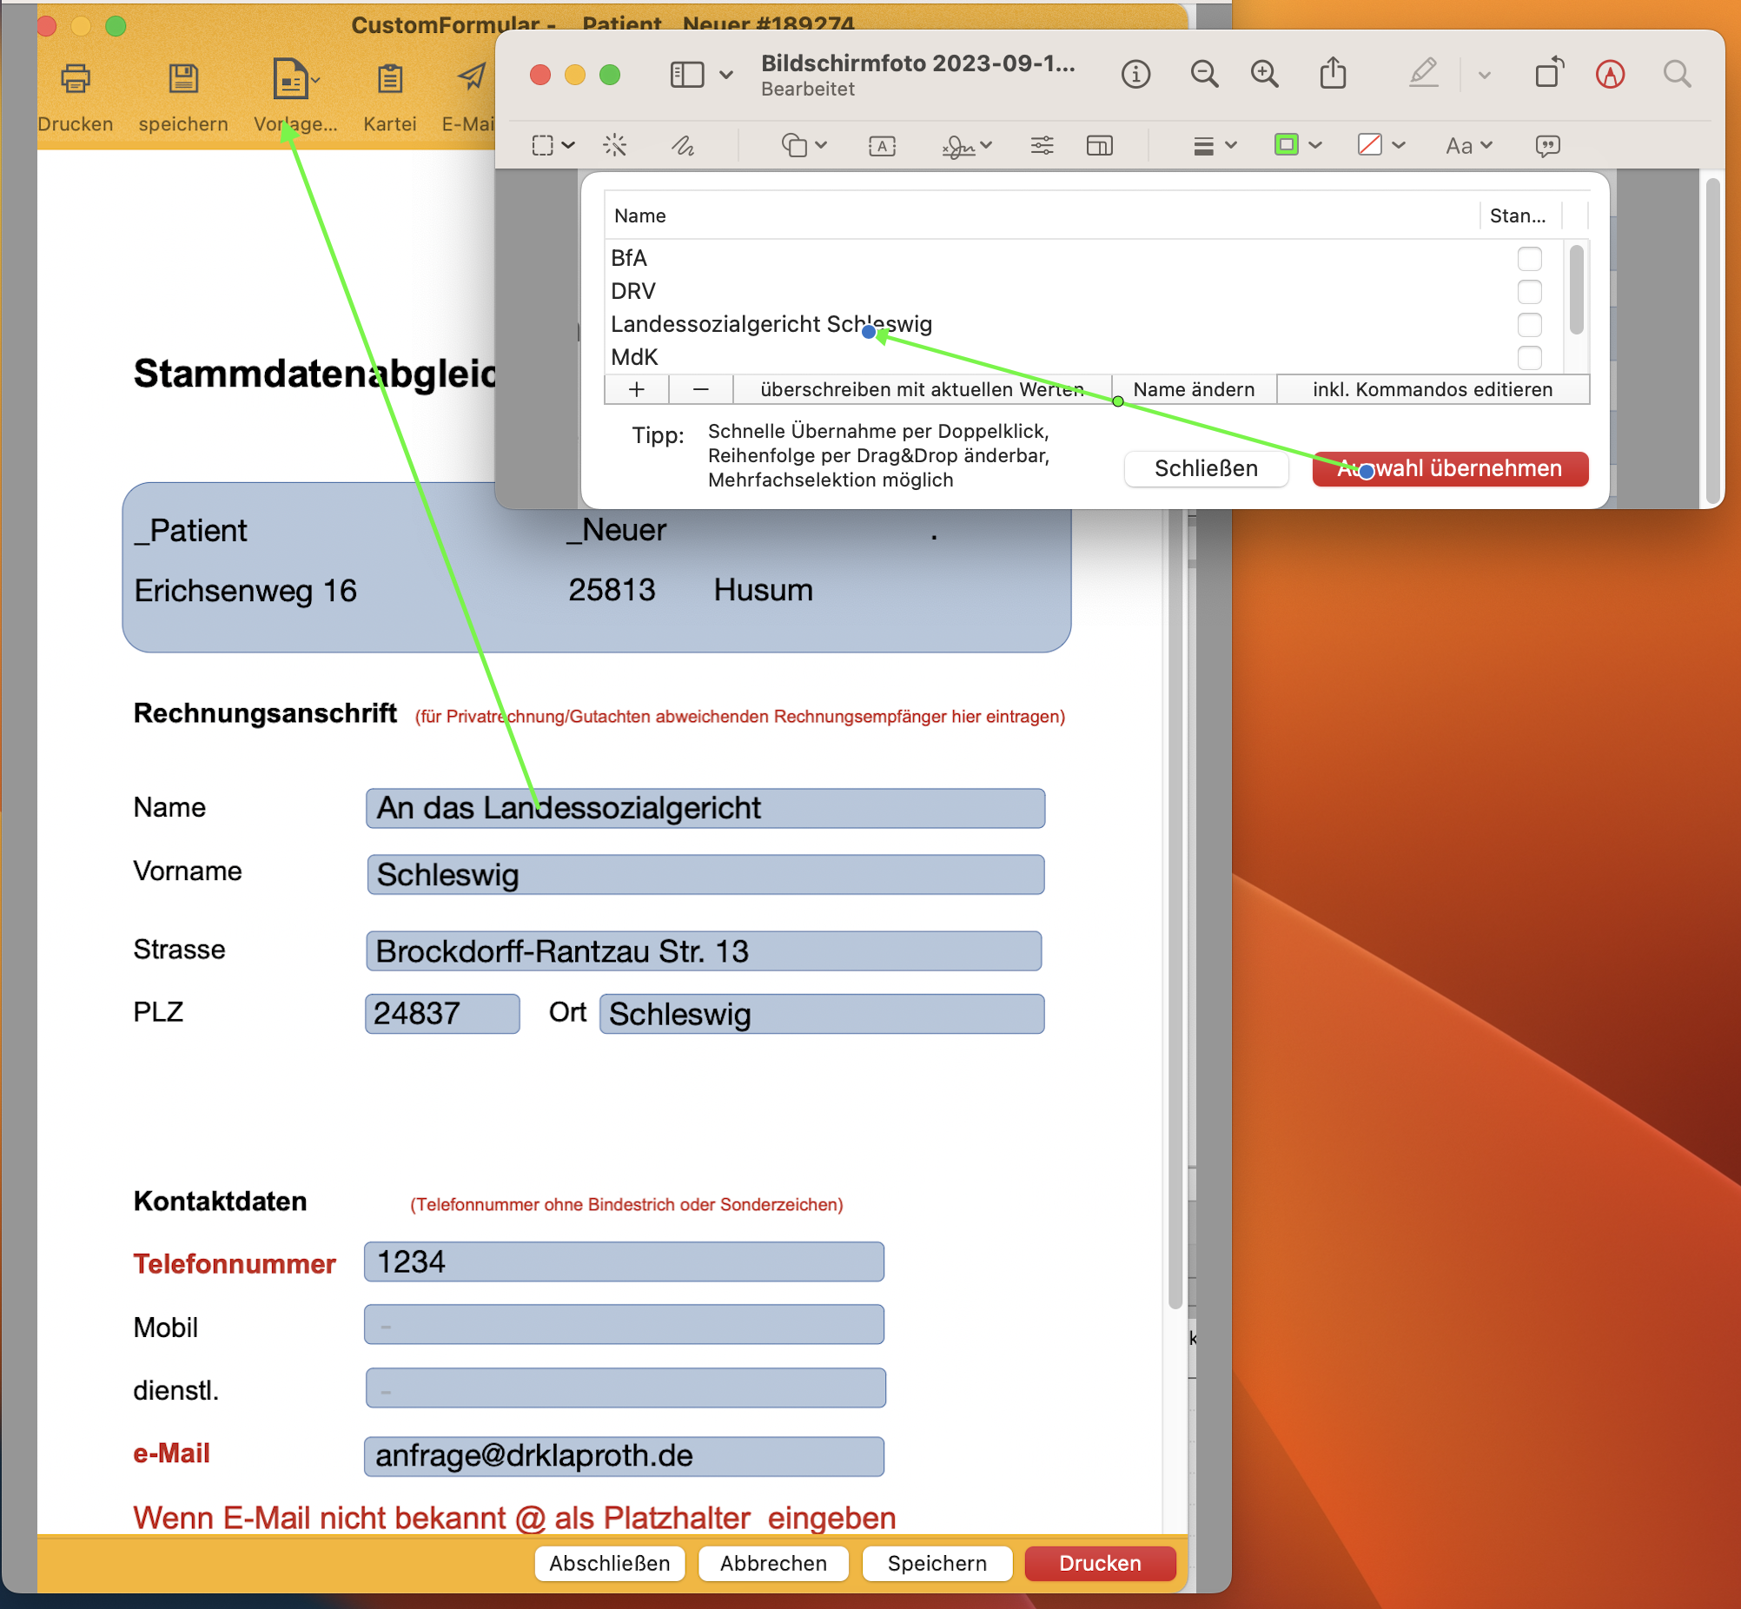This screenshot has height=1609, width=1741.
Task: Click the Name ändern button
Action: [x=1195, y=389]
